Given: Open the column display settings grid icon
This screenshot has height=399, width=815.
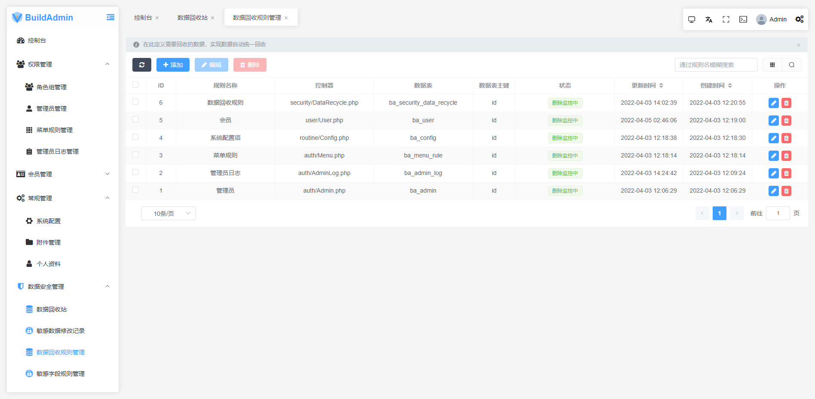Looking at the screenshot, I should 772,65.
